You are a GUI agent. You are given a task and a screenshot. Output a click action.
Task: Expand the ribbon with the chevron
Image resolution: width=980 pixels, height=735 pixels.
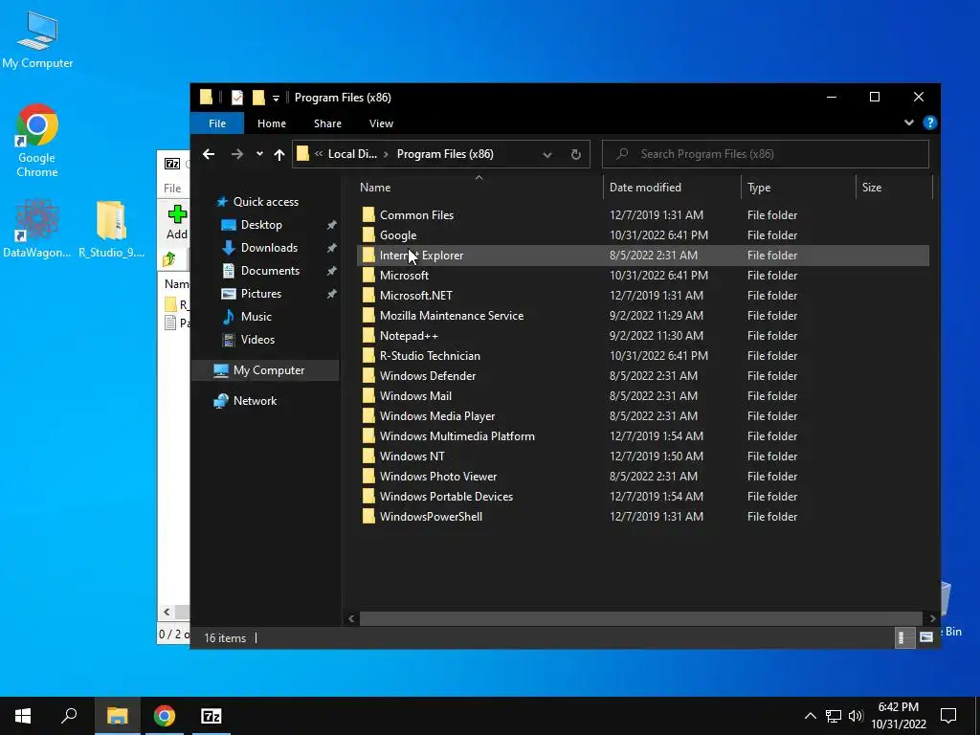coord(909,122)
